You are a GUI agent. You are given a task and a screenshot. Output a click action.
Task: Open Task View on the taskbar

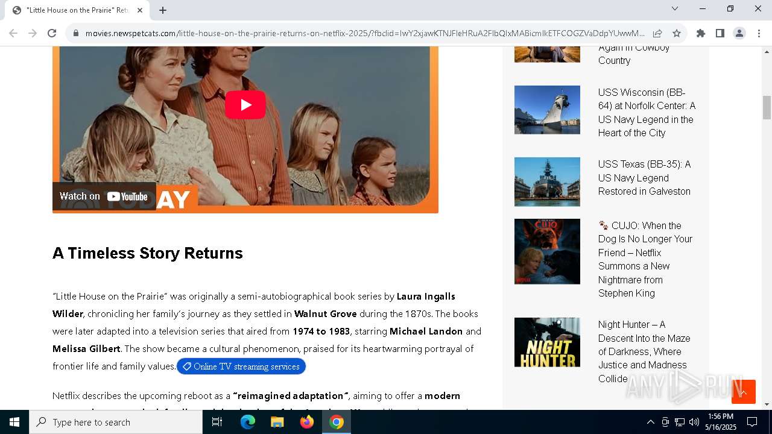tap(217, 422)
